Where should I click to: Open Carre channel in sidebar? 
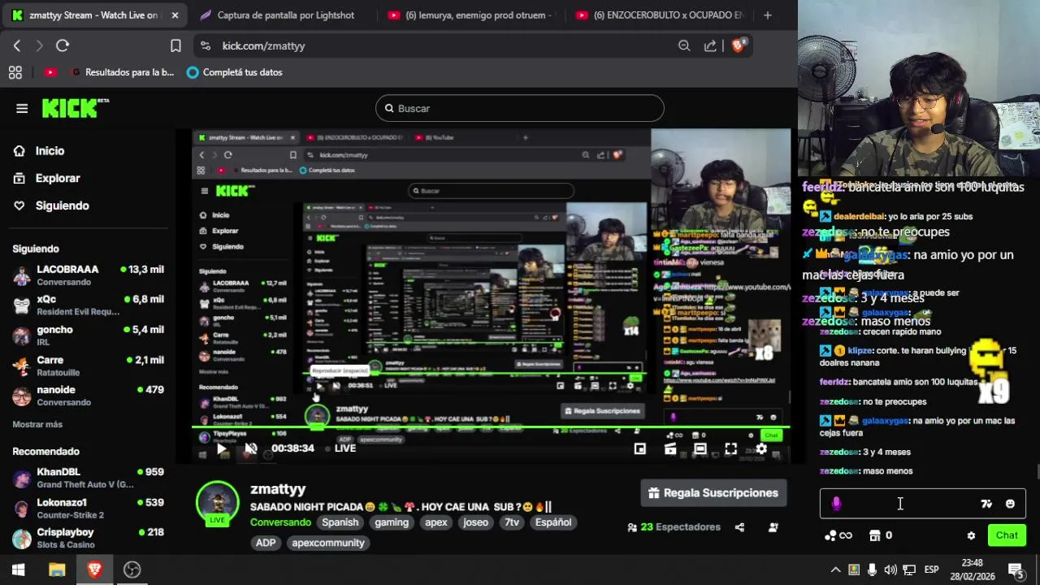tap(88, 366)
